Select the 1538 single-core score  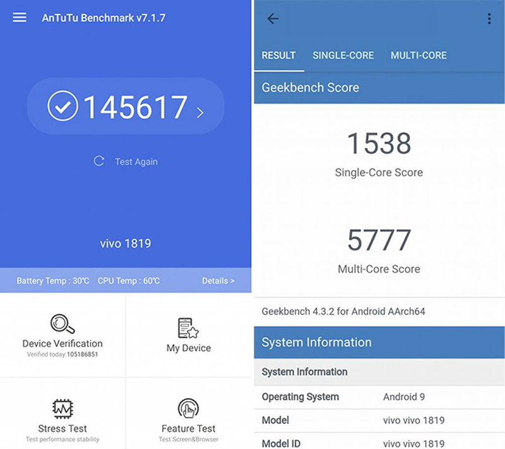[379, 143]
